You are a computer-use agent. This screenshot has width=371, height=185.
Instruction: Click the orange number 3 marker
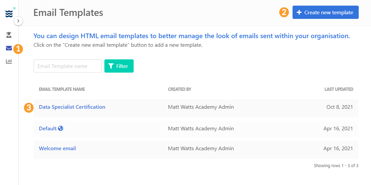[29, 107]
